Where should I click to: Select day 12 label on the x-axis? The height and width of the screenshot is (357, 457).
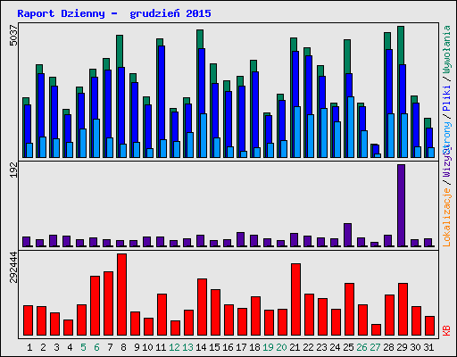174,347
